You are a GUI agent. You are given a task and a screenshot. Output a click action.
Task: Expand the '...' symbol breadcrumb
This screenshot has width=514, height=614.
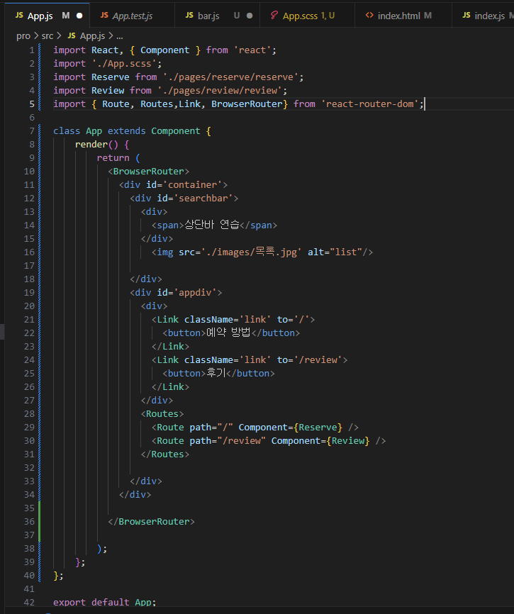pos(120,36)
